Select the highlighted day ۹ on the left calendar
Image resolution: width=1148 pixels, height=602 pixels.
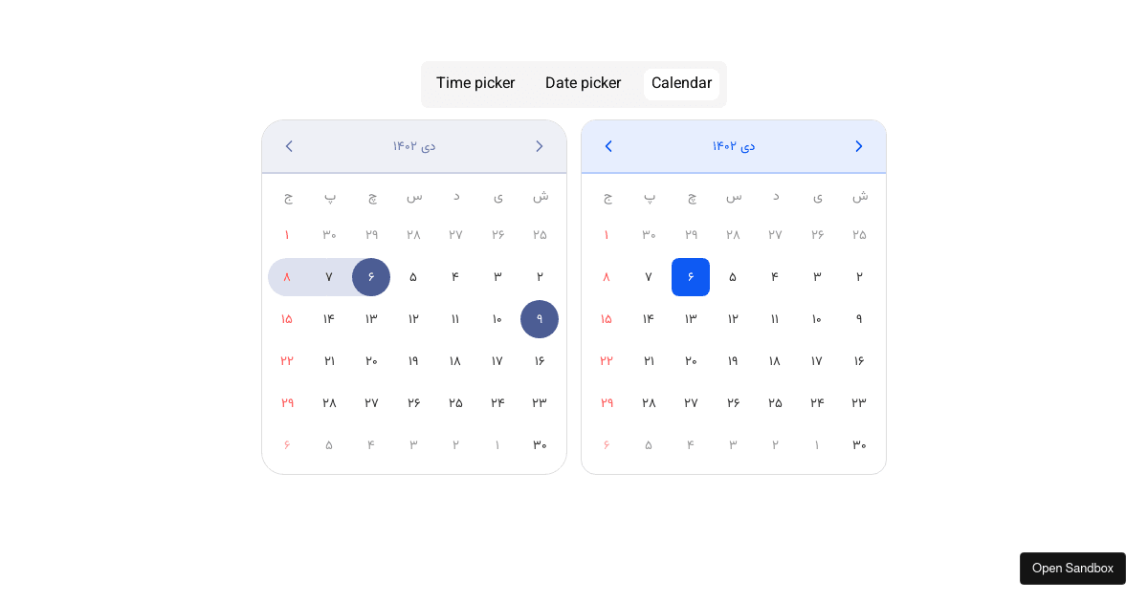[540, 319]
